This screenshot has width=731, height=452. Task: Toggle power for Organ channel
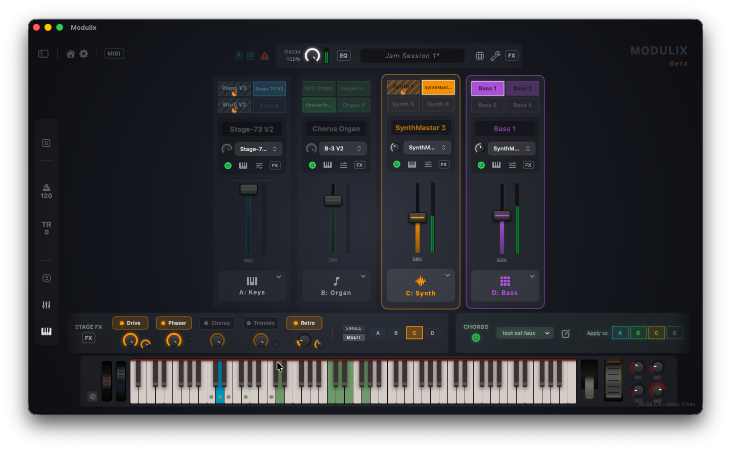pos(312,165)
